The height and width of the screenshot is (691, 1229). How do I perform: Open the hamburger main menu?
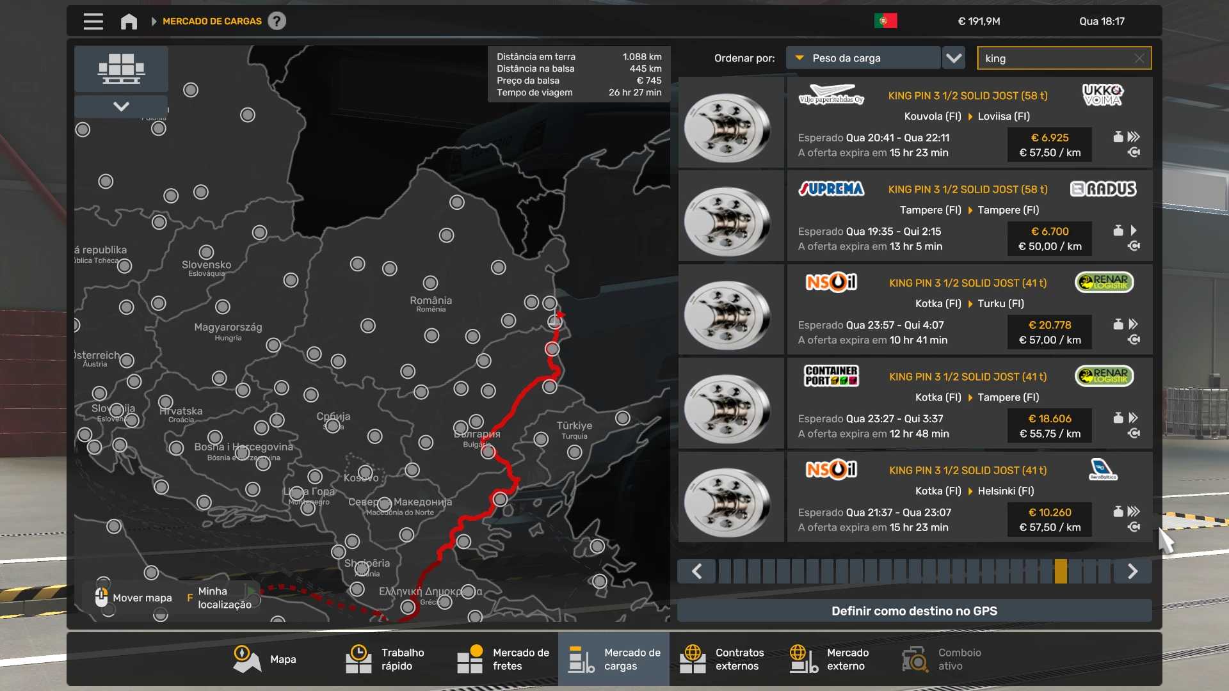pos(93,21)
